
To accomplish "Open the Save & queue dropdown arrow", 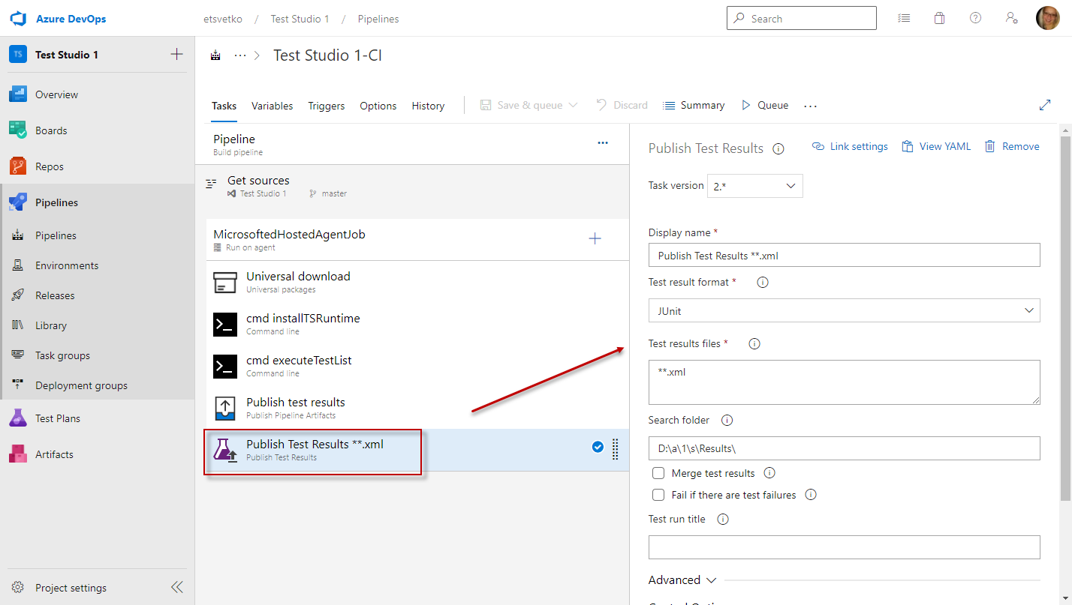I will [x=574, y=106].
